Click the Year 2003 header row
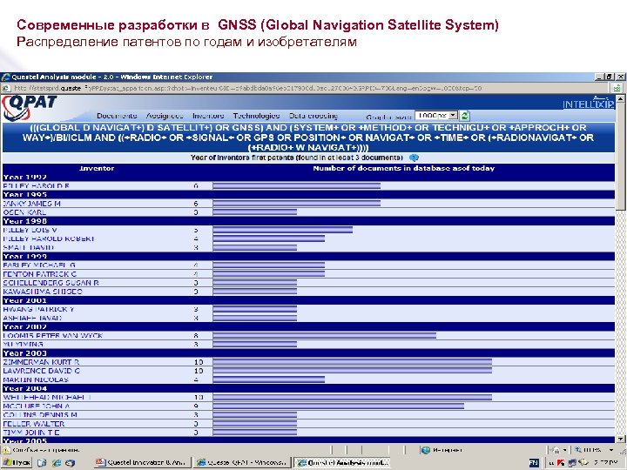The image size is (627, 470). [x=308, y=353]
